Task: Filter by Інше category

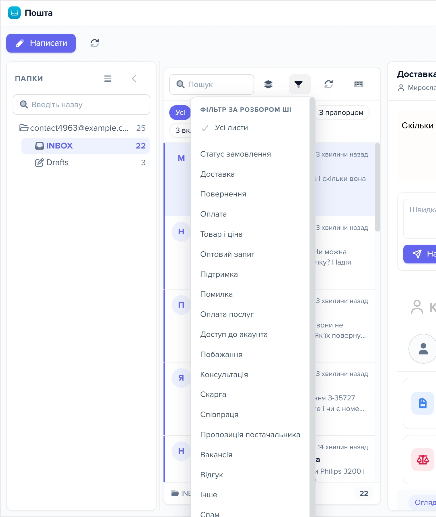Action: pos(250,495)
